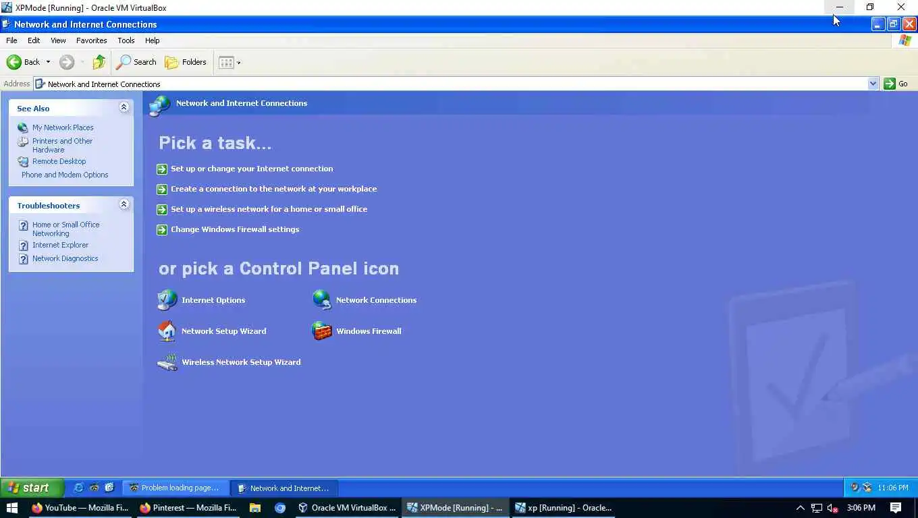Click the Network and Internet Connections header icon
The image size is (918, 518).
160,105
